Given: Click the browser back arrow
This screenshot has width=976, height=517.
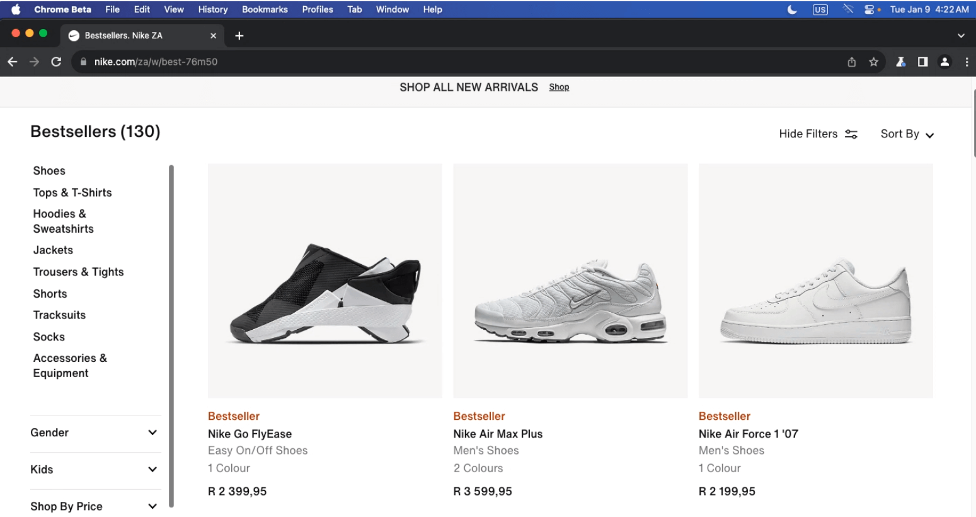Looking at the screenshot, I should tap(13, 62).
